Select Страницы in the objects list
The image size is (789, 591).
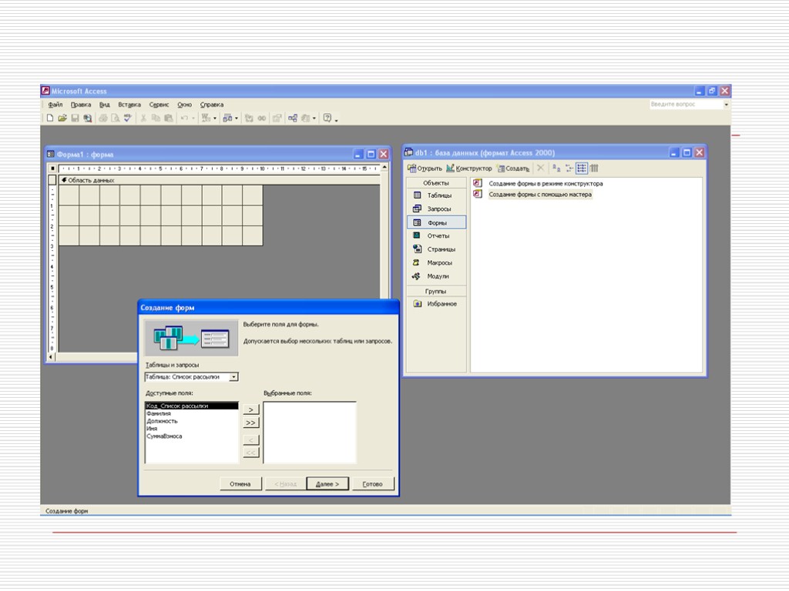click(436, 249)
